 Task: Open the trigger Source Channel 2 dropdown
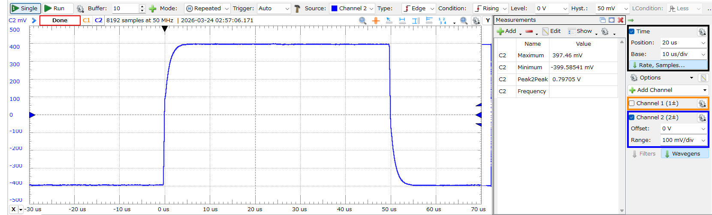[352, 8]
